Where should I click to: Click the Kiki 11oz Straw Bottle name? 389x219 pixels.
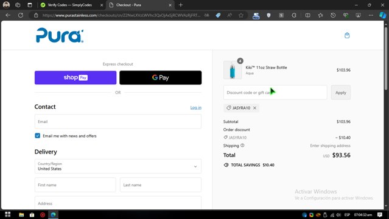coord(266,67)
